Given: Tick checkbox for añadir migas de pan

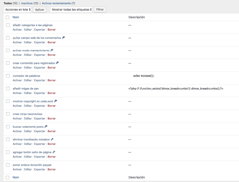Looking at the screenshot, I should (x=8, y=88).
